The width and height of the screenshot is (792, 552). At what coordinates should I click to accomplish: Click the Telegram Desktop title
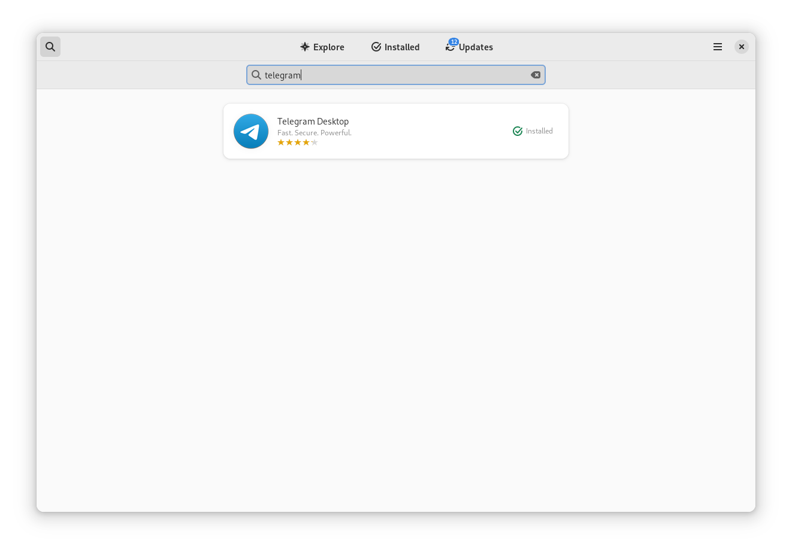pyautogui.click(x=313, y=122)
